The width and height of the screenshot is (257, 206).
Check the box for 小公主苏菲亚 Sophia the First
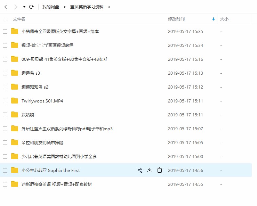point(5,171)
